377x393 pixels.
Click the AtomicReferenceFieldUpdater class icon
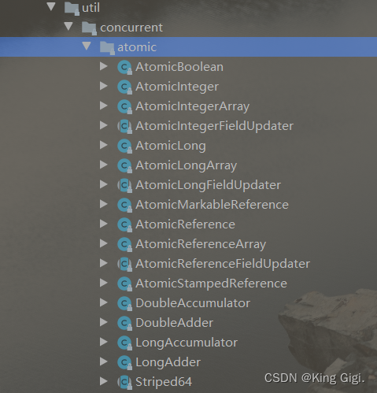pos(124,264)
